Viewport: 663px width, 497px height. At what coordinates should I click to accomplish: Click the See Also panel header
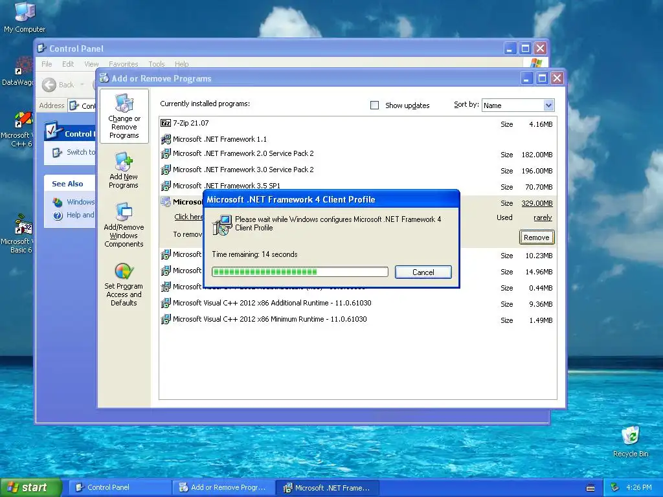click(69, 184)
